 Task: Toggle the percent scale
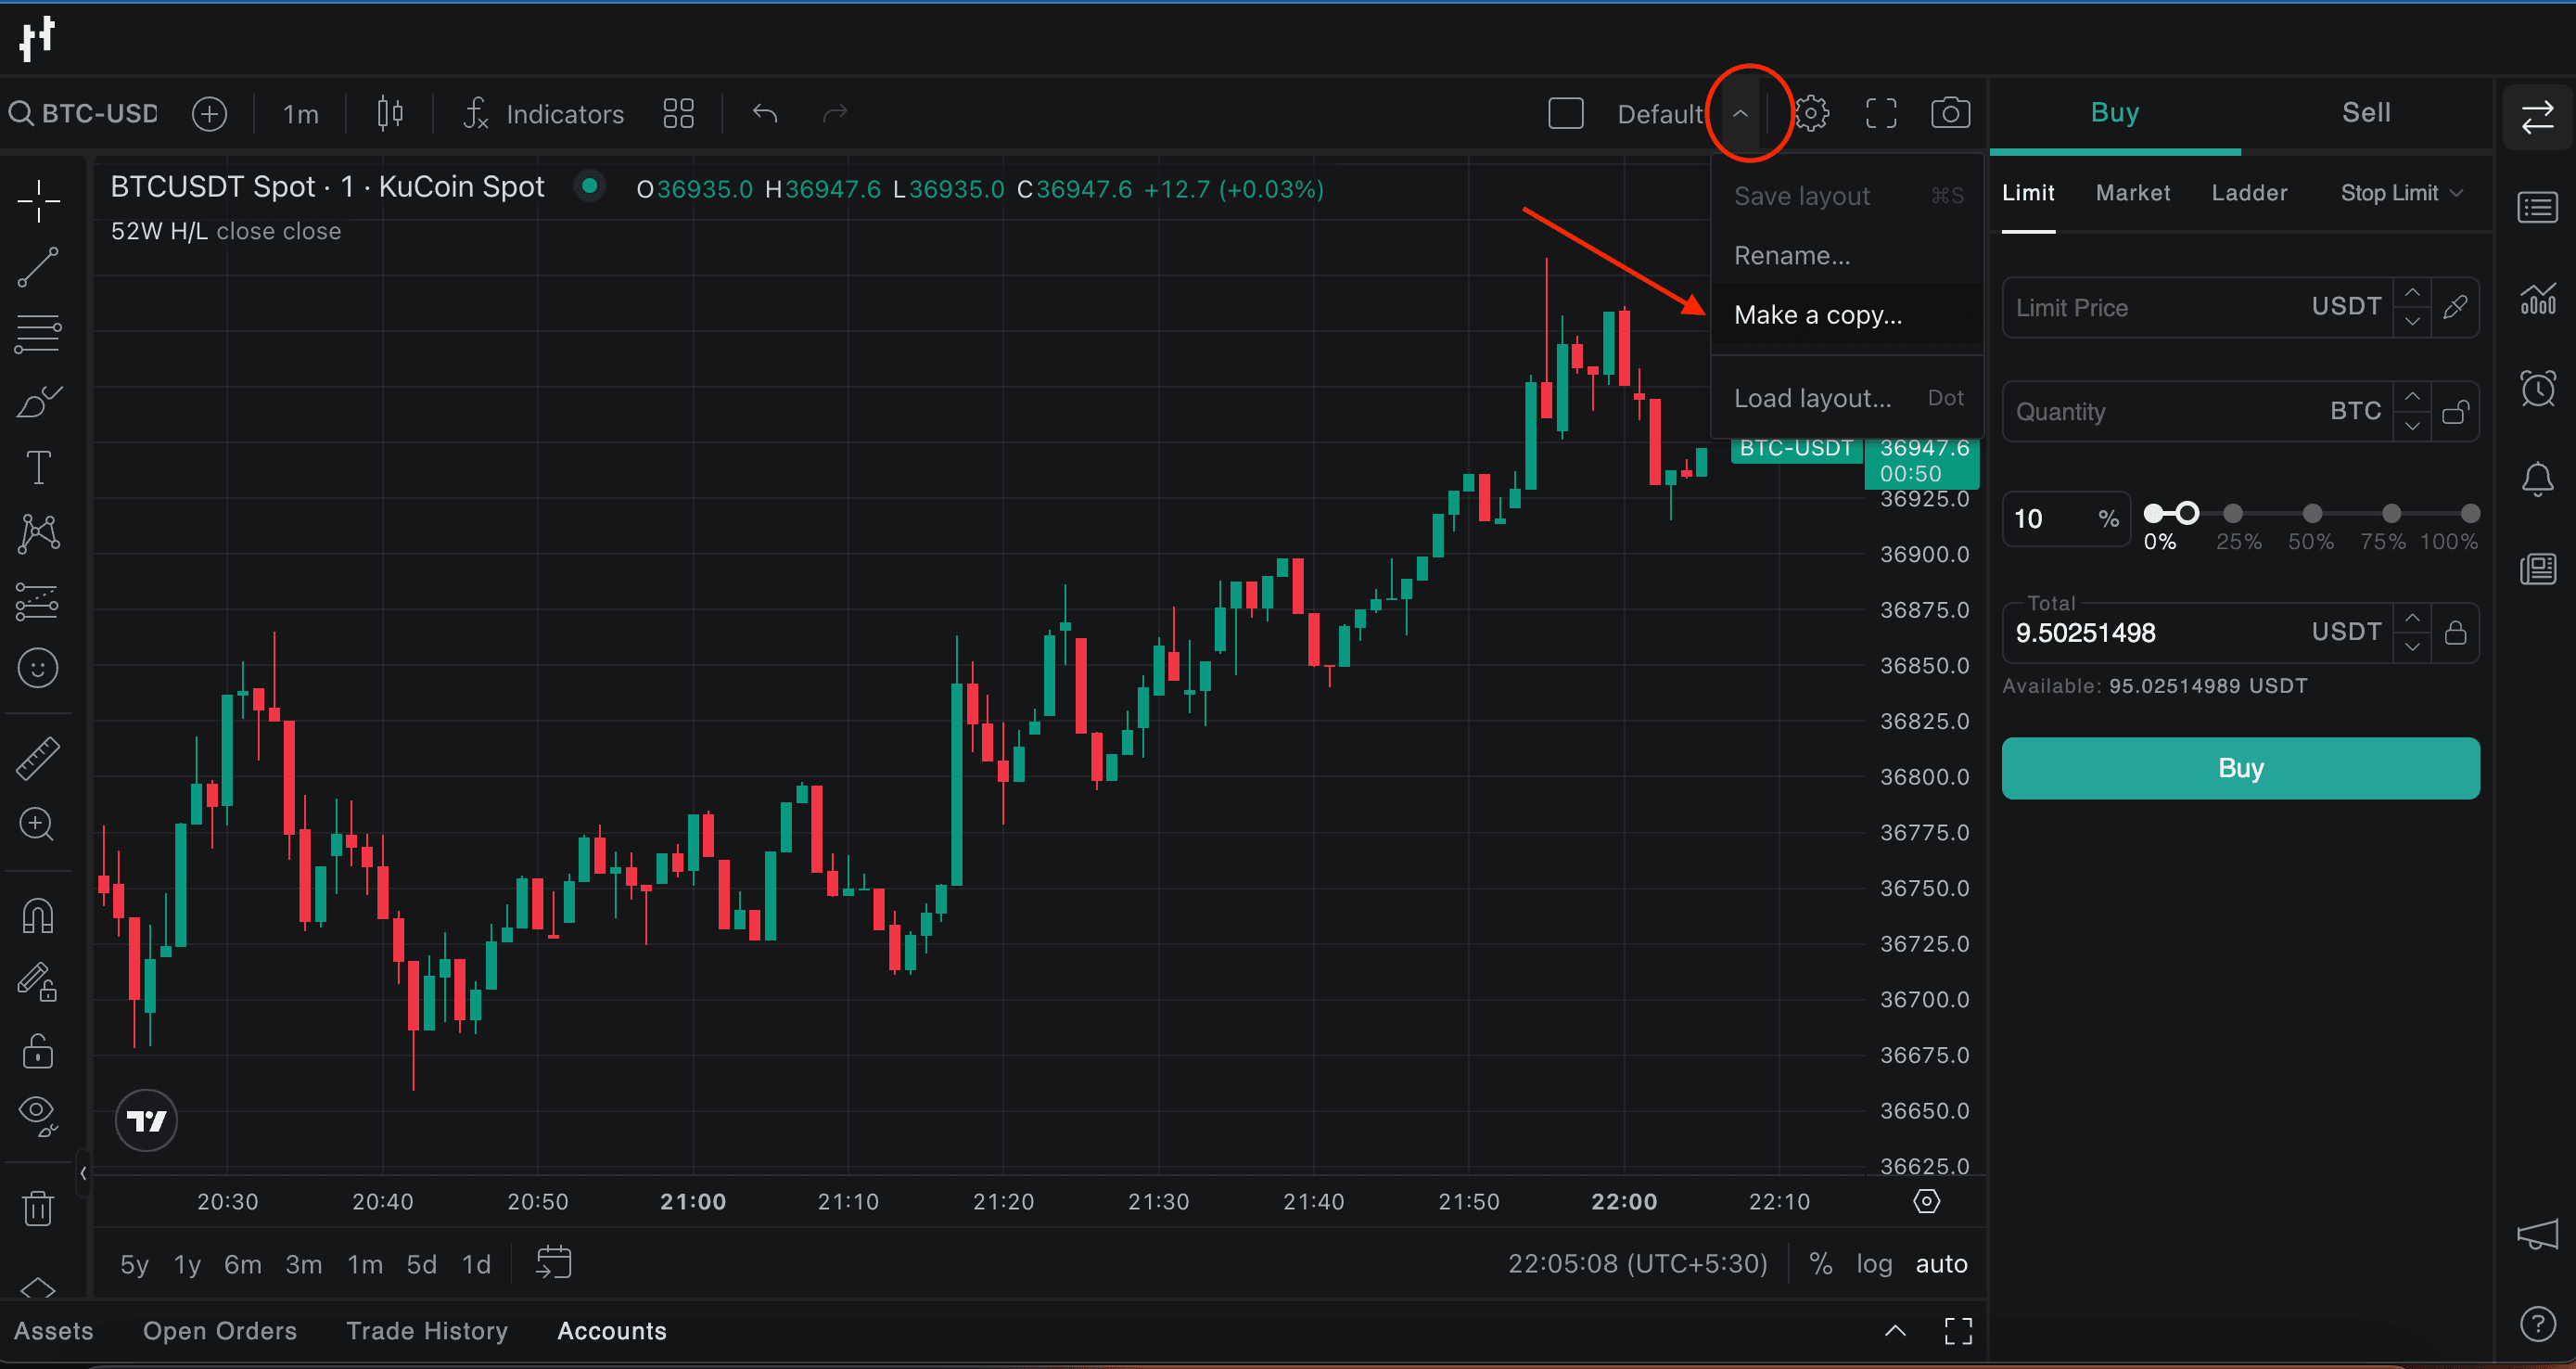1820,1264
